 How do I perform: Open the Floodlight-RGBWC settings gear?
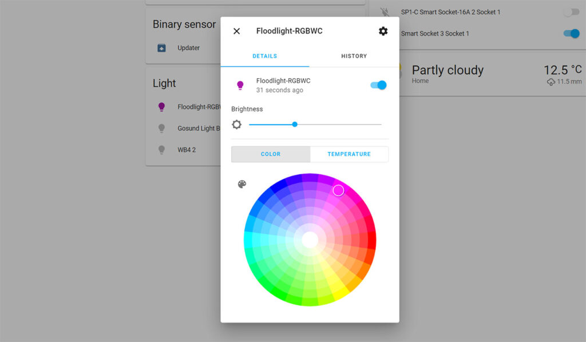pos(383,31)
